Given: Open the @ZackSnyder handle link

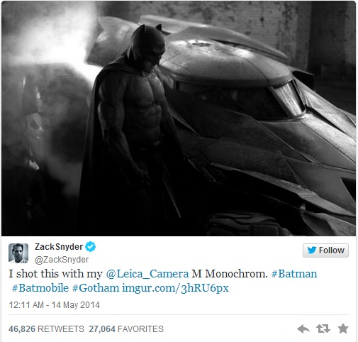Looking at the screenshot, I should (62, 260).
